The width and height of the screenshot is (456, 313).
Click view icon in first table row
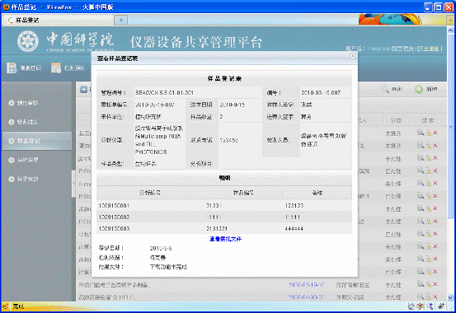coord(421,133)
